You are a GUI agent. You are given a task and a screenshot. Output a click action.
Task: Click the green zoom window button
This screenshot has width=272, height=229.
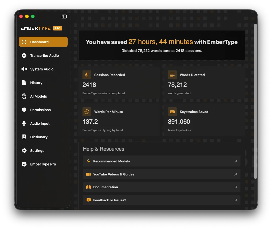pos(33,16)
